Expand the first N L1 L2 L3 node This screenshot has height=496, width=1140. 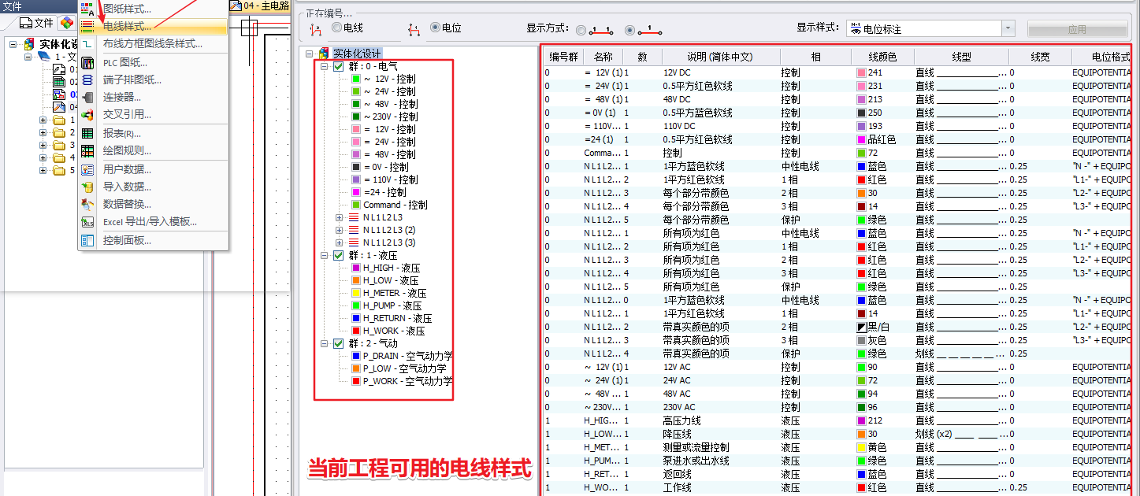point(340,217)
